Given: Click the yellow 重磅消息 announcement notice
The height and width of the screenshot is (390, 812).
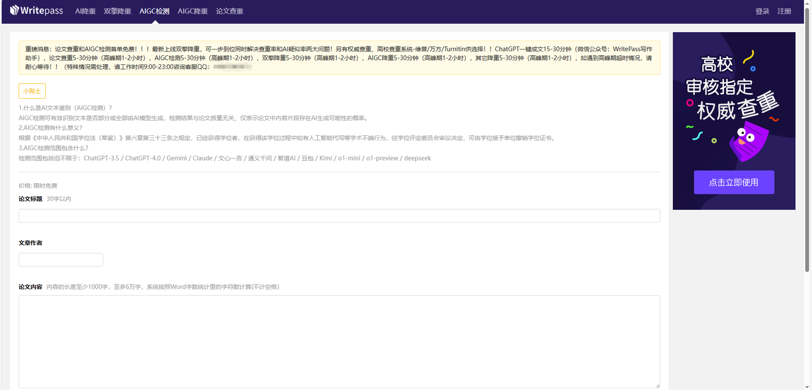Looking at the screenshot, I should tap(339, 57).
